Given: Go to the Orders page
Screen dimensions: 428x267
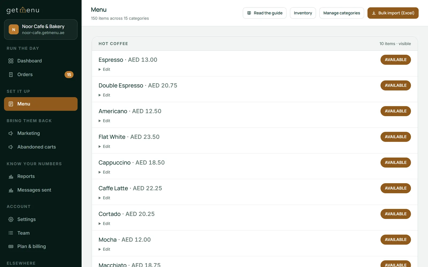Looking at the screenshot, I should tap(41, 74).
